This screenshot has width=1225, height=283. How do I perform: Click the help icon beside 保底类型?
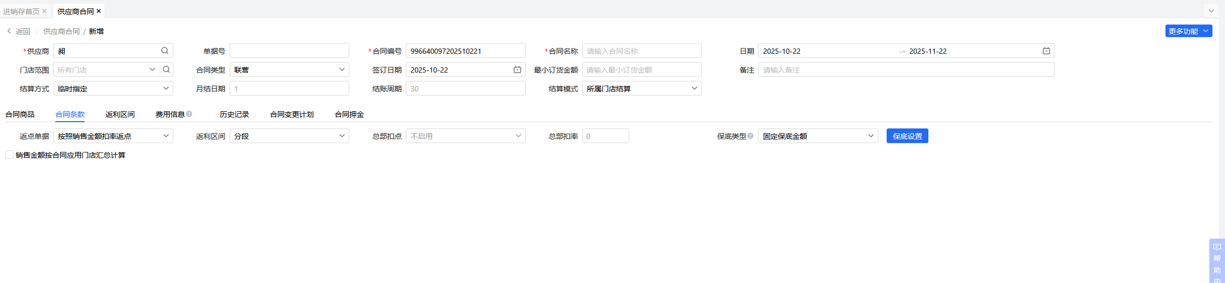click(x=750, y=136)
